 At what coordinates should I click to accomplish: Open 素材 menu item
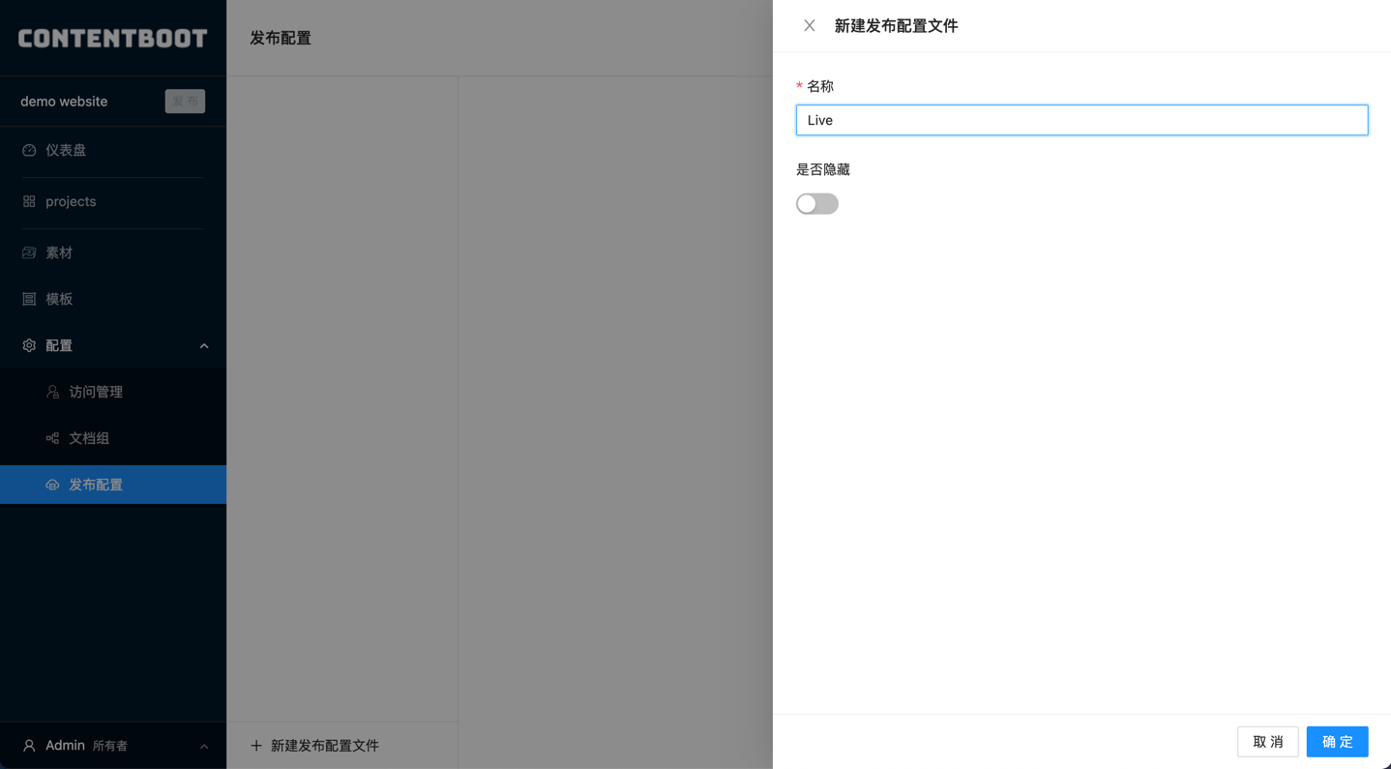[x=113, y=252]
